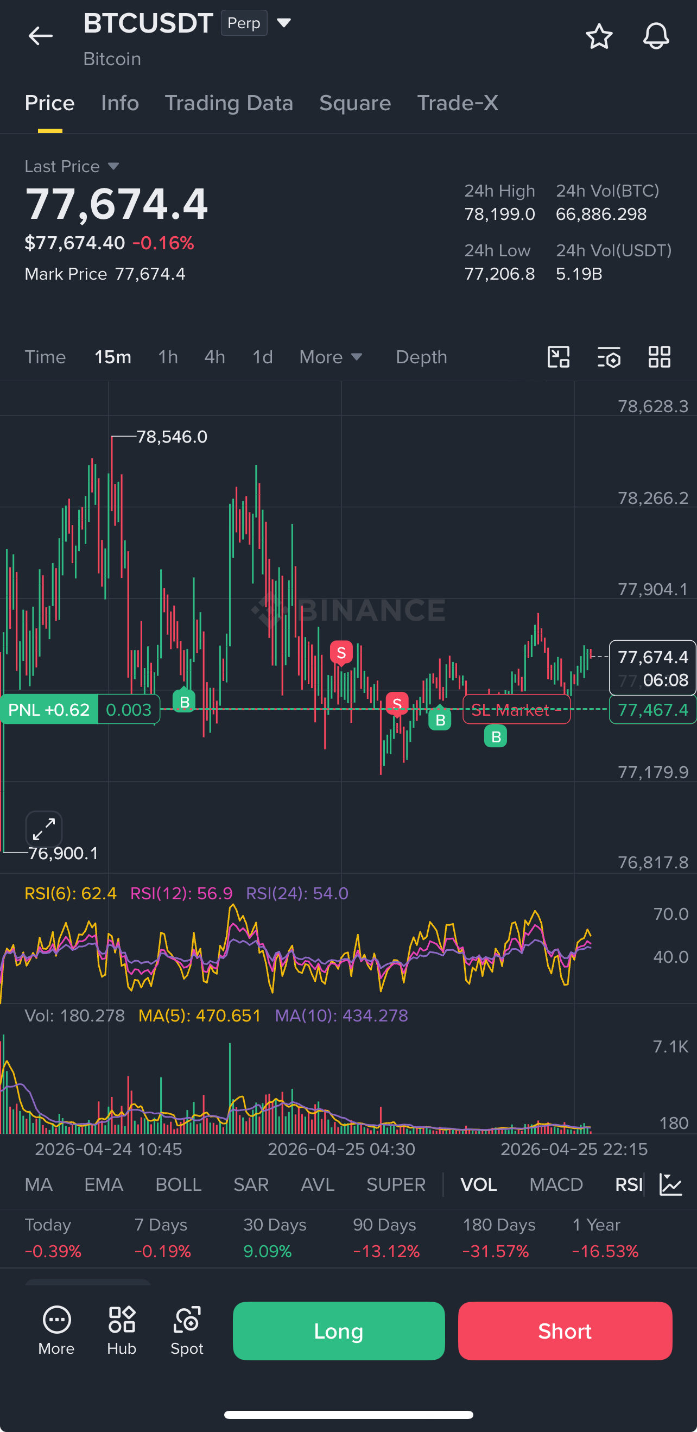
Task: Tap the MA(5): 470.651 volume legend
Action: (x=200, y=1015)
